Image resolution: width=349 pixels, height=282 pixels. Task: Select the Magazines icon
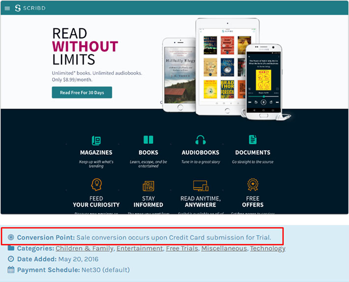(x=96, y=140)
